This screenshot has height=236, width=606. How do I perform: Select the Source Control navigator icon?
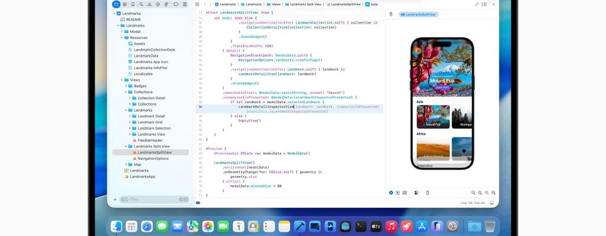pyautogui.click(x=124, y=4)
